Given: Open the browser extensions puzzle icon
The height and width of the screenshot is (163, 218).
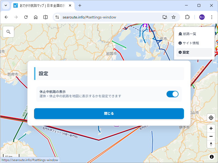Looking at the screenshot, I should [x=187, y=17].
